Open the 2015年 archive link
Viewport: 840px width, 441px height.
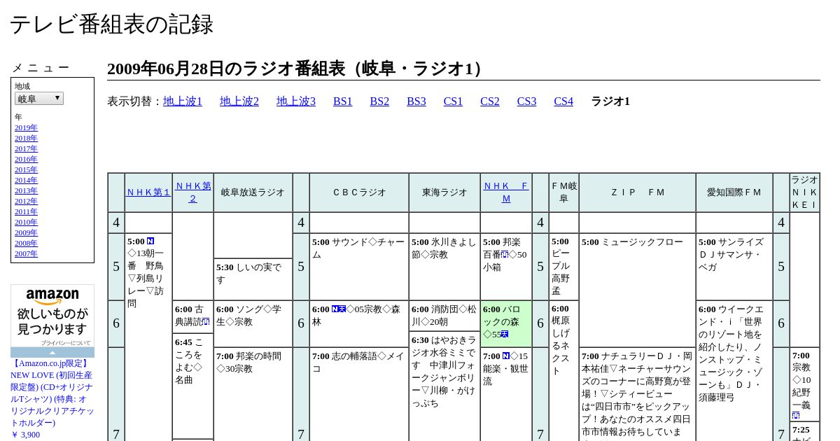(x=26, y=169)
